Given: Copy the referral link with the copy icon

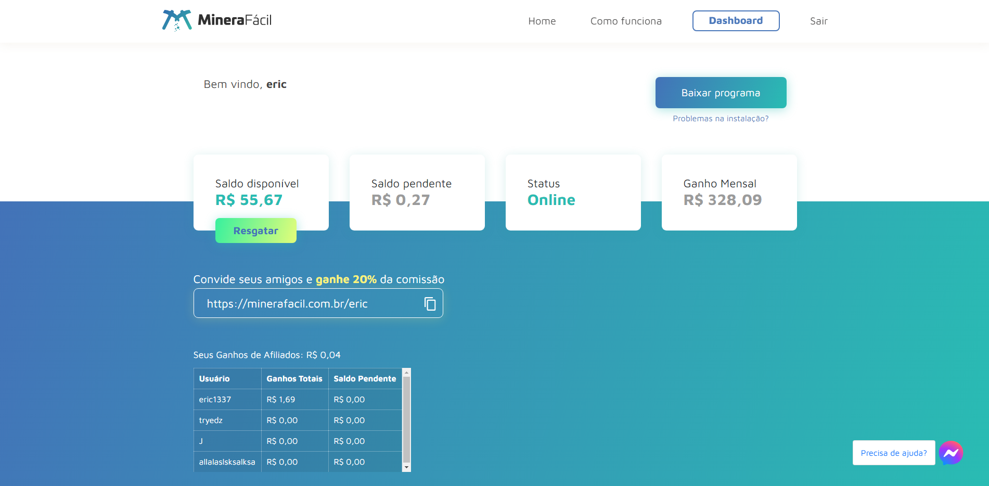Looking at the screenshot, I should pyautogui.click(x=430, y=303).
